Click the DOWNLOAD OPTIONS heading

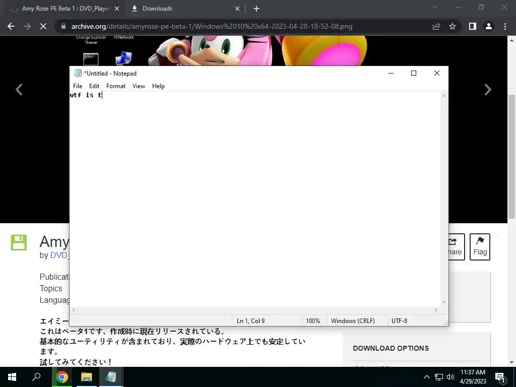pos(391,348)
